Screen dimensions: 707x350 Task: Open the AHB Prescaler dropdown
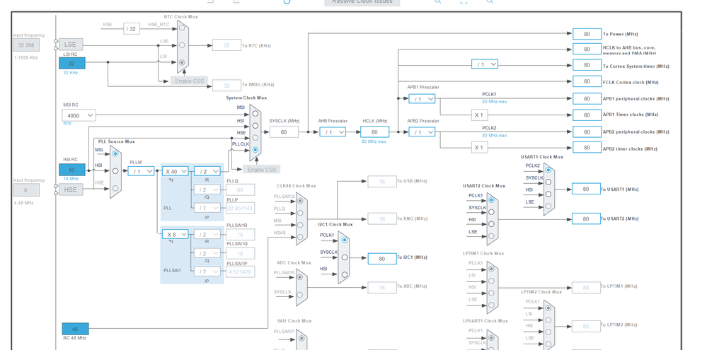click(x=332, y=132)
